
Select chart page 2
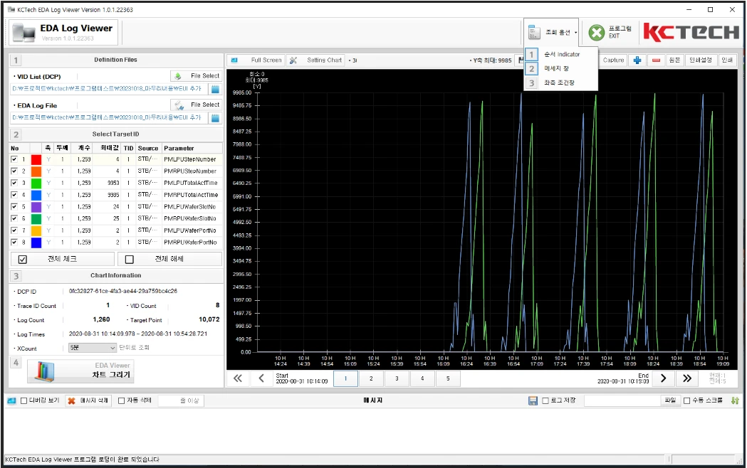pyautogui.click(x=371, y=378)
